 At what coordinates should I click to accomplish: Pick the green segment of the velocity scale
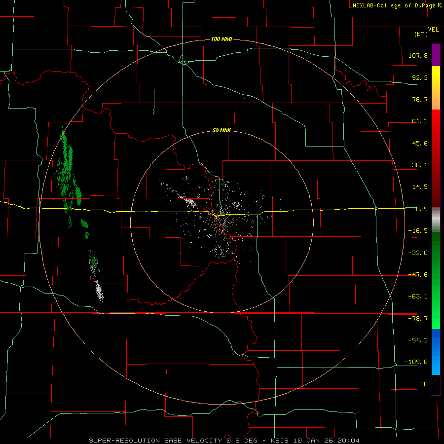point(436,280)
